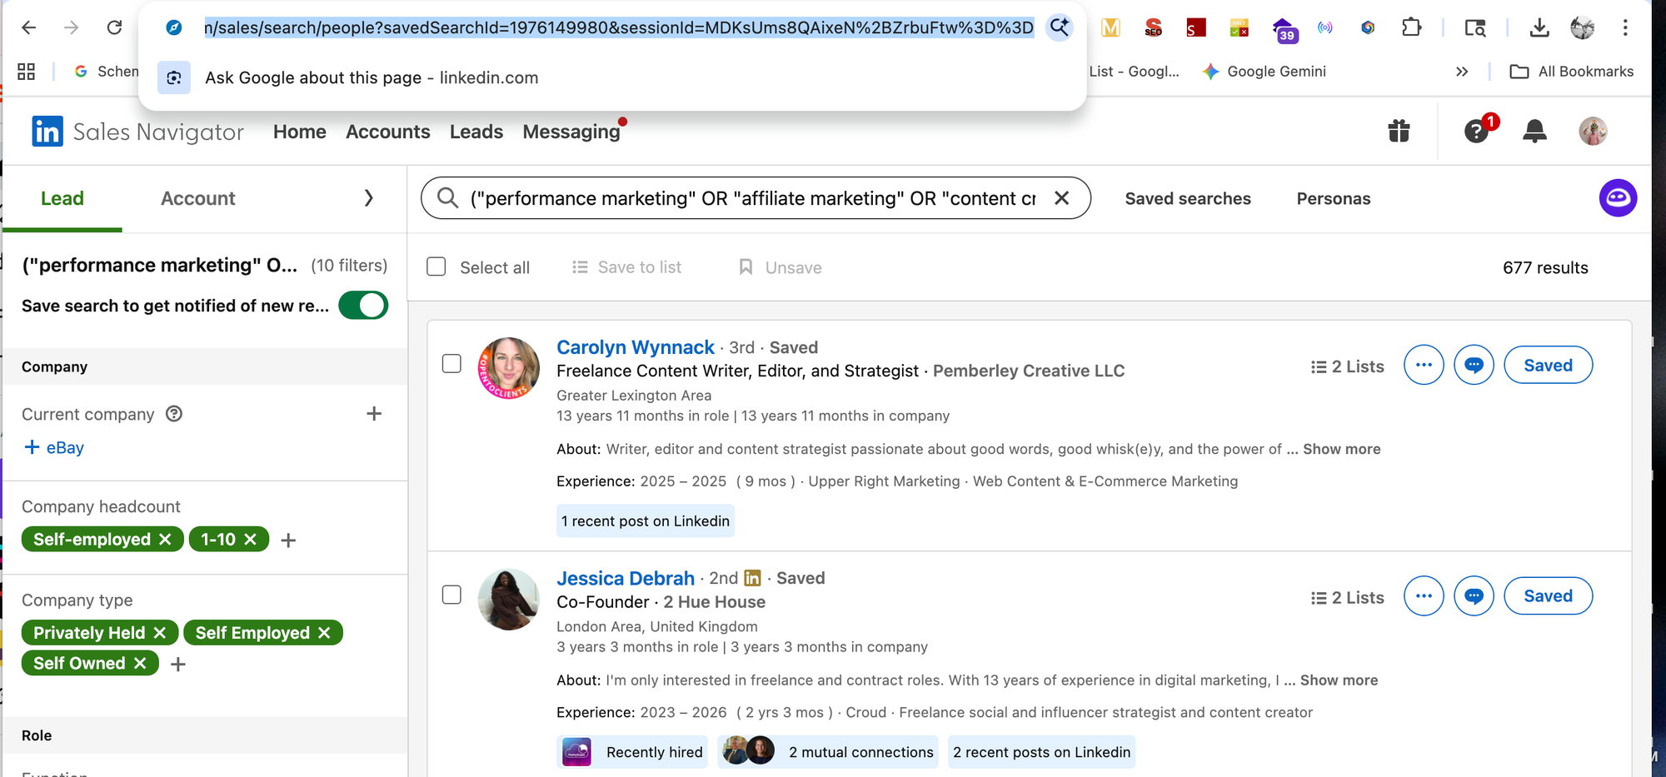The image size is (1666, 777).
Task: Click into the keyword search field
Action: tap(750, 198)
